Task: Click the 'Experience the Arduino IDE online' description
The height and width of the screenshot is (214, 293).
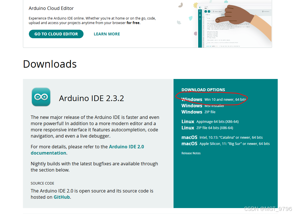Action: 92,21
